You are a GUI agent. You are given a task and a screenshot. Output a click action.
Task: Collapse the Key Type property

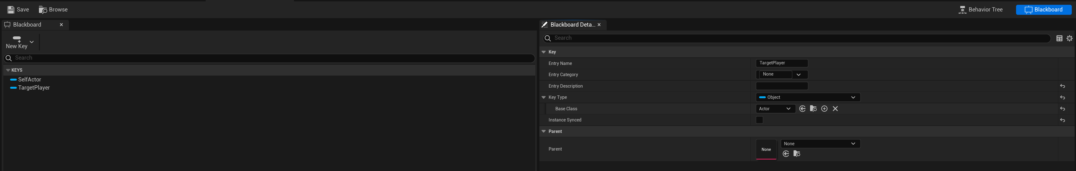click(x=543, y=97)
